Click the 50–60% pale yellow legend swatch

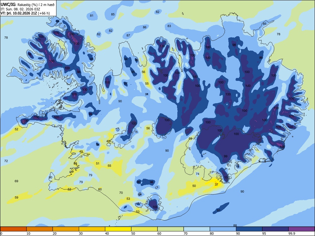[x=144, y=229]
